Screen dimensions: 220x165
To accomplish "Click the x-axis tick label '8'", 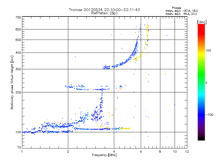I will (160, 152).
